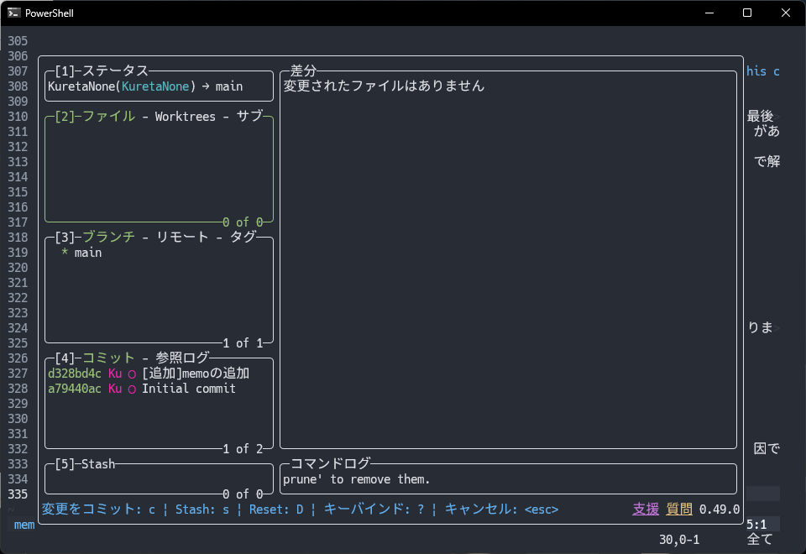Switch to the Worktrees tab
Viewport: 806px width, 554px height.
pos(185,117)
